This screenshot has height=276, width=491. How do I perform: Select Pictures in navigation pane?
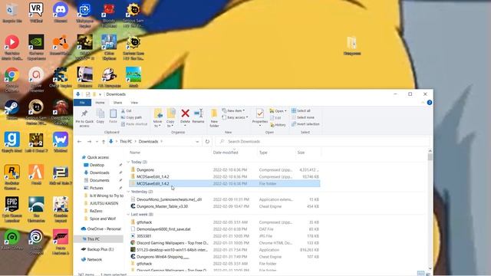(x=96, y=188)
